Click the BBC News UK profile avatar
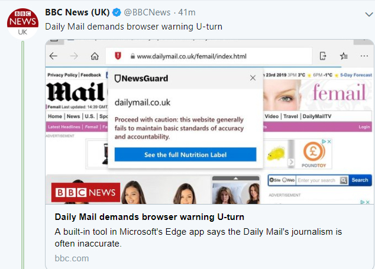This screenshot has width=375, height=269. pyautogui.click(x=23, y=22)
